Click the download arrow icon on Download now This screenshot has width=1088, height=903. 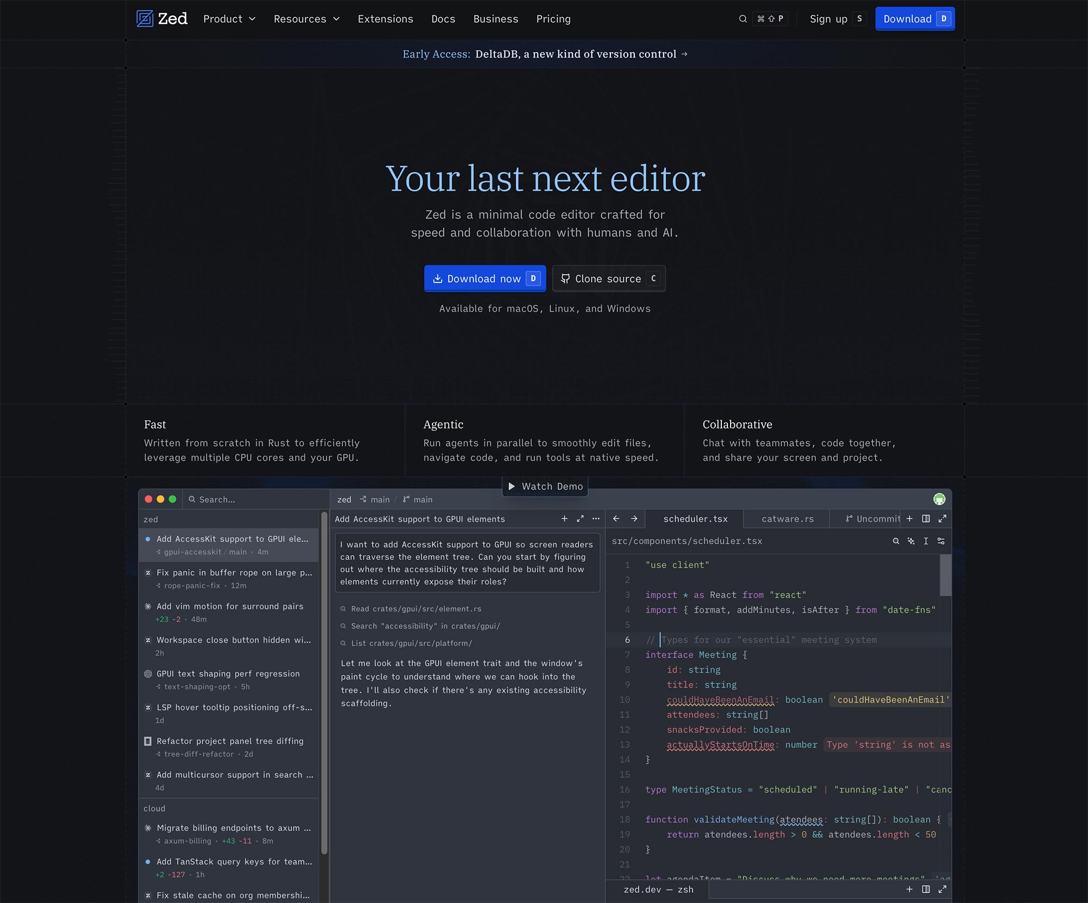(437, 279)
